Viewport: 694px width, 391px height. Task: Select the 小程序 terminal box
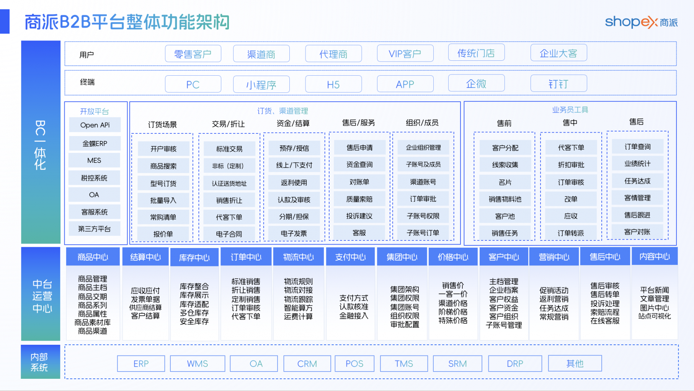[x=261, y=84]
